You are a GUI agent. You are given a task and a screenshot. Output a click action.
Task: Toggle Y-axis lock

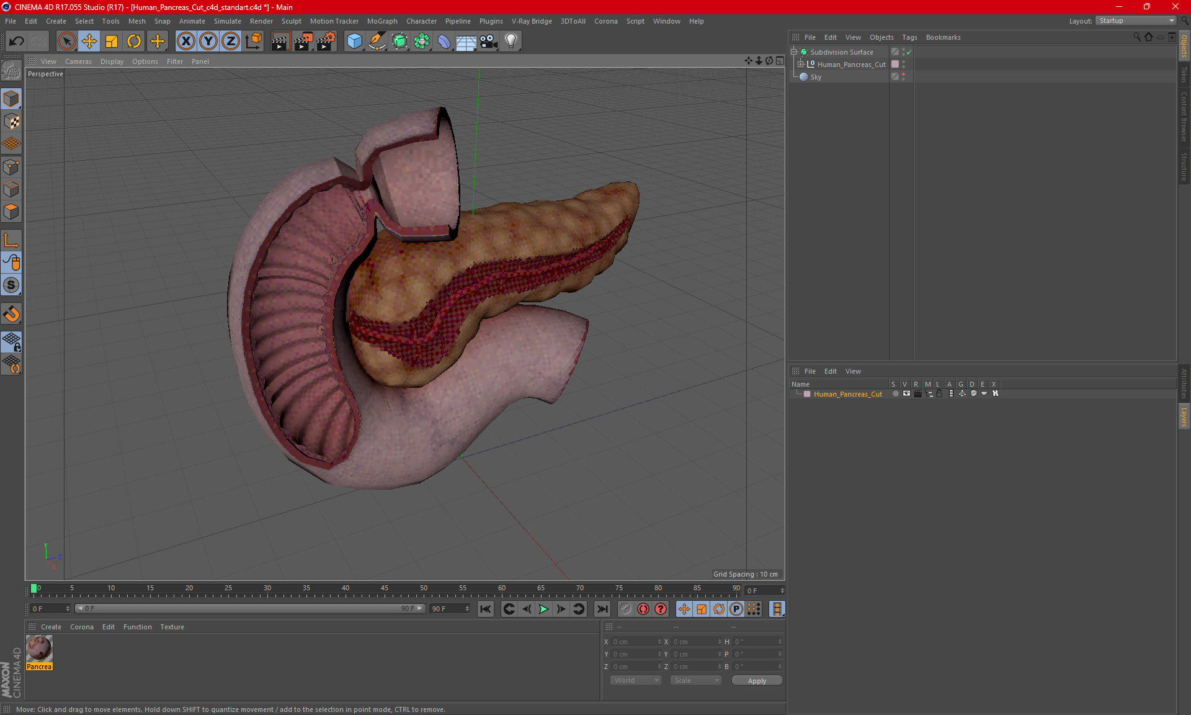pyautogui.click(x=208, y=41)
